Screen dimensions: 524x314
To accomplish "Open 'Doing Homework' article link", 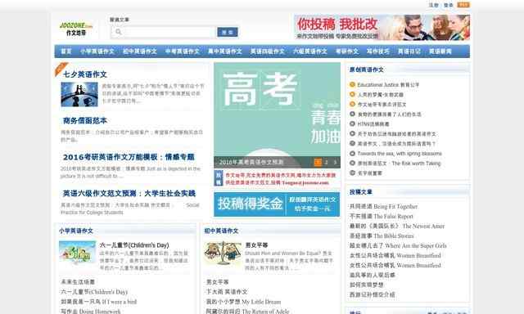I will tap(91, 311).
